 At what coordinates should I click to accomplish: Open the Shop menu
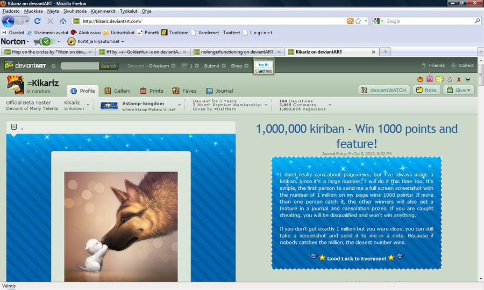(239, 66)
